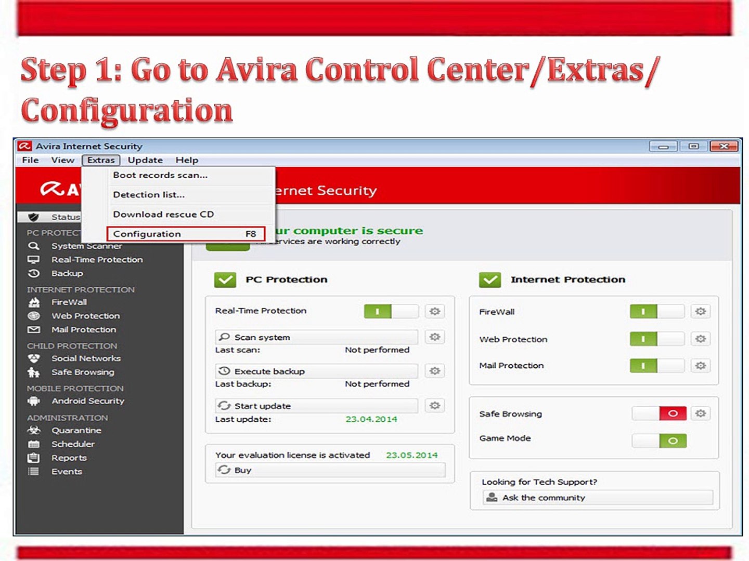Open the Help menu
Viewport: 749px width, 561px height.
pos(187,160)
